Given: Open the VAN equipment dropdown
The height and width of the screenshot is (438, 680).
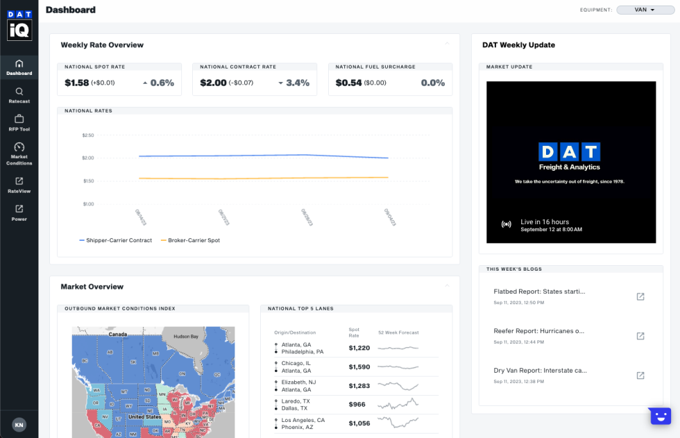Looking at the screenshot, I should tap(645, 10).
